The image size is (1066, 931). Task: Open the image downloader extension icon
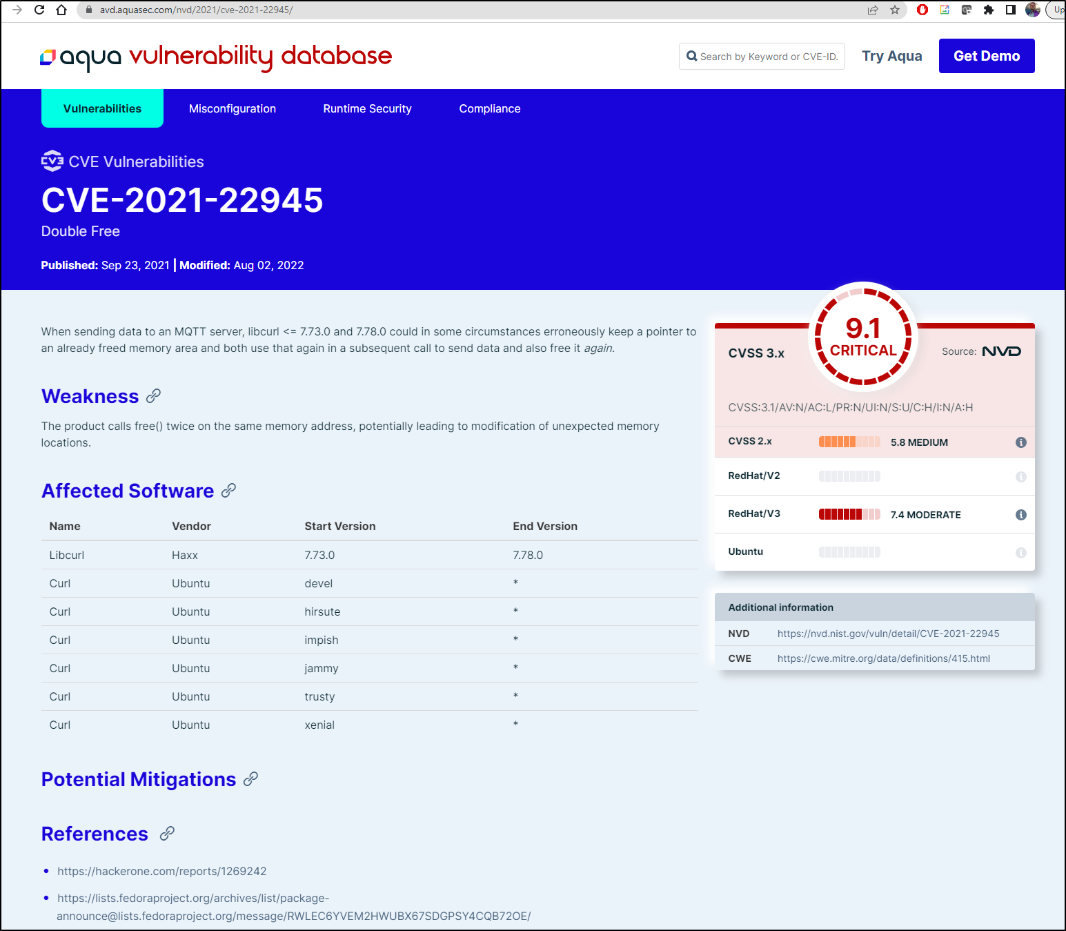tap(945, 10)
